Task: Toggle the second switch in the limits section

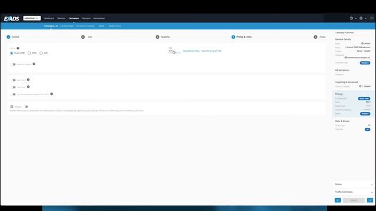Action: coord(14,87)
